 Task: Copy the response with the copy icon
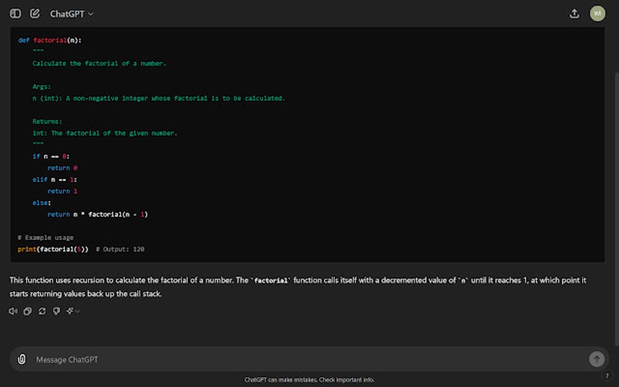pos(27,311)
